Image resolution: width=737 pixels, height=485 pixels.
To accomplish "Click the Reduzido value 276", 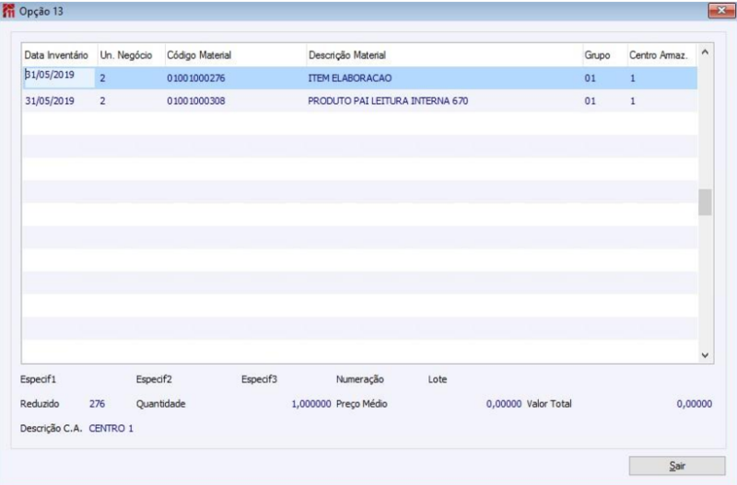I will tap(97, 404).
